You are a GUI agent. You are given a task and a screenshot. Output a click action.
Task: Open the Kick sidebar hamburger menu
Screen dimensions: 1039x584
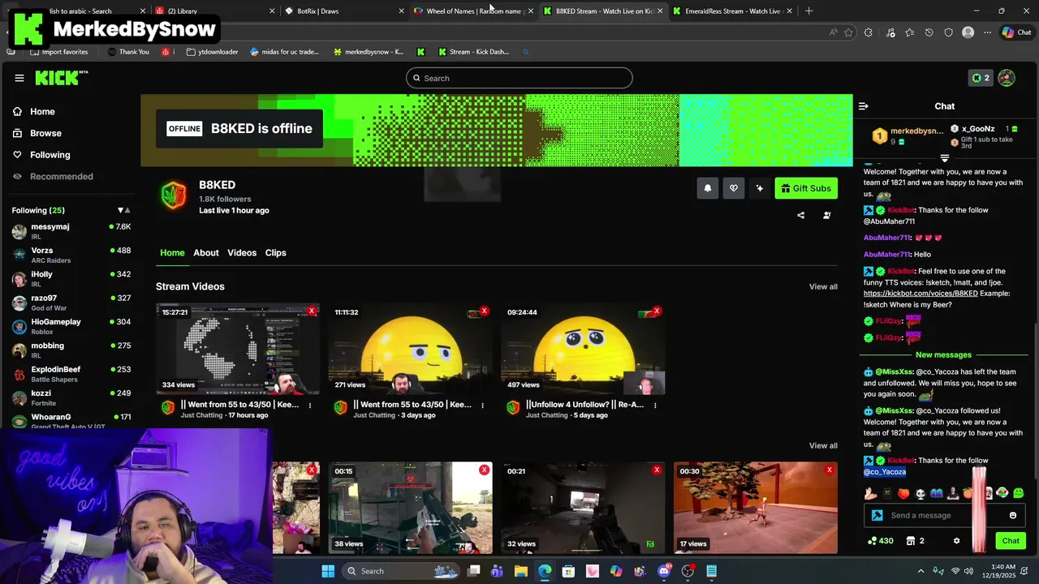click(19, 78)
